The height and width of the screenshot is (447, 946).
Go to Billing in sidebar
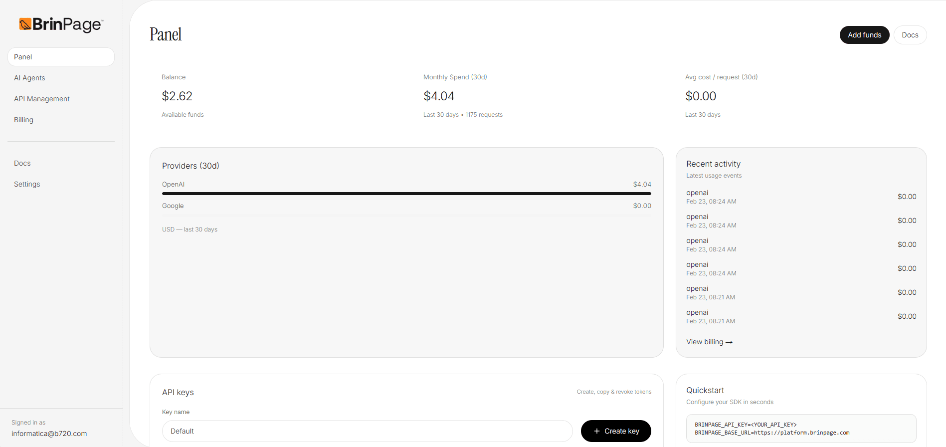click(23, 120)
